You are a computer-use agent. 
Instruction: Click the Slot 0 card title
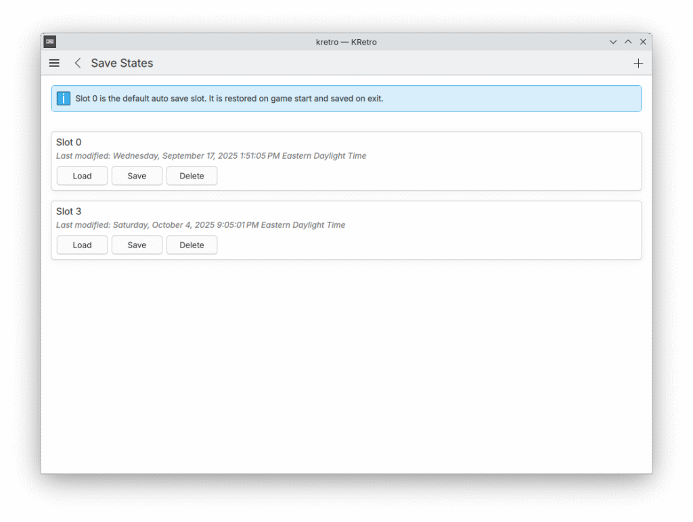(69, 142)
